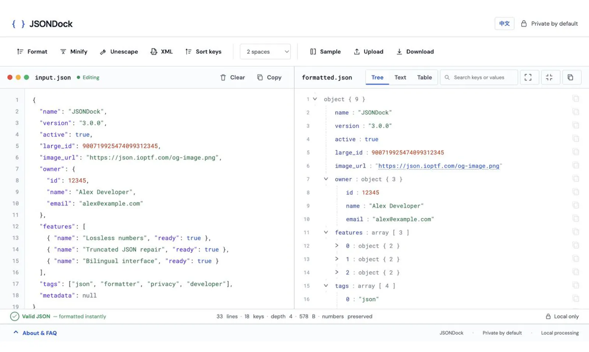Image resolution: width=589 pixels, height=352 pixels.
Task: Copy the root object row value
Action: pyautogui.click(x=576, y=99)
